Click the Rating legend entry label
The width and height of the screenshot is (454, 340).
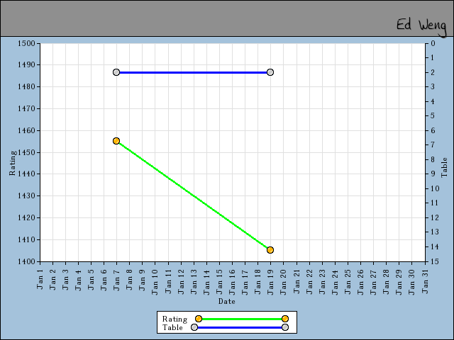[x=175, y=319]
